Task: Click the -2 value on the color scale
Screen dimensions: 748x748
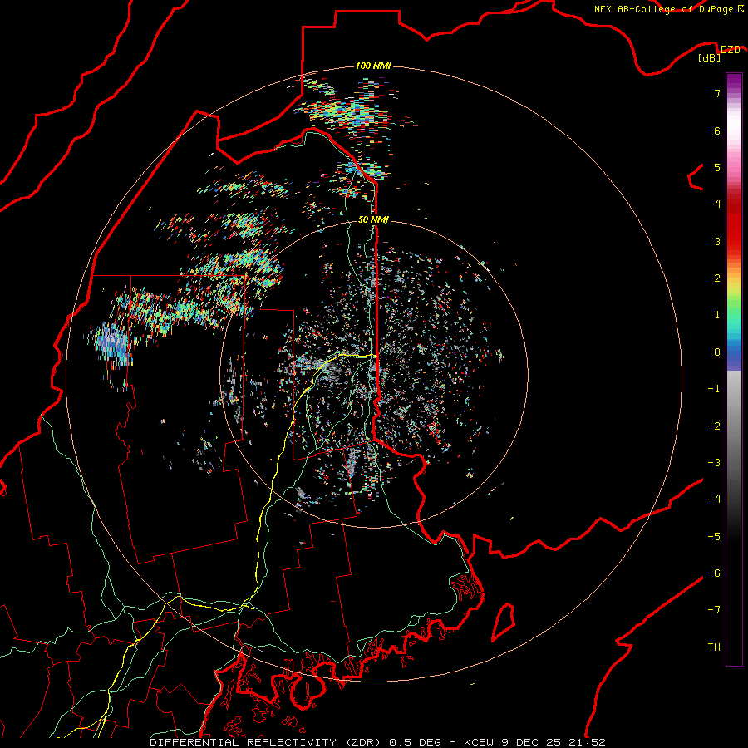Action: pyautogui.click(x=714, y=426)
